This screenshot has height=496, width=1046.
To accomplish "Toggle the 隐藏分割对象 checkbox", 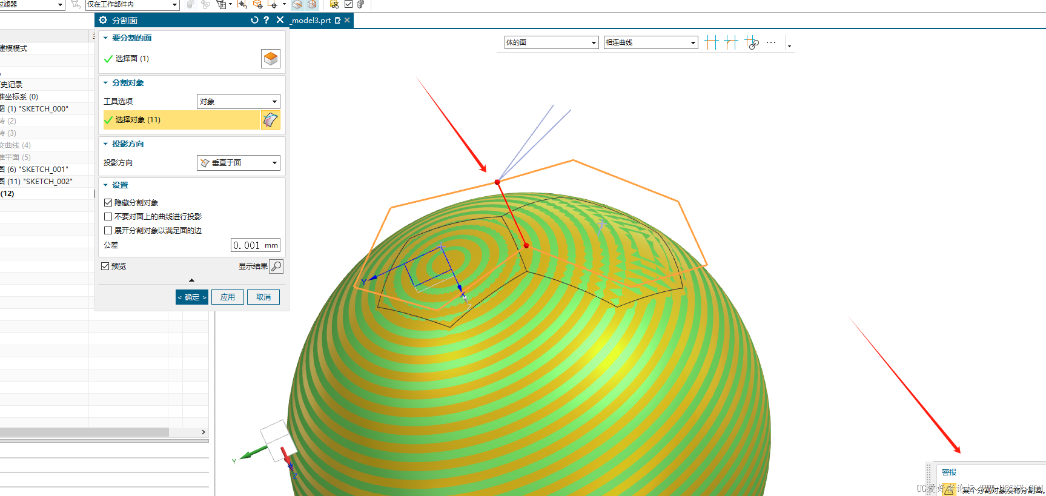I will coord(108,202).
